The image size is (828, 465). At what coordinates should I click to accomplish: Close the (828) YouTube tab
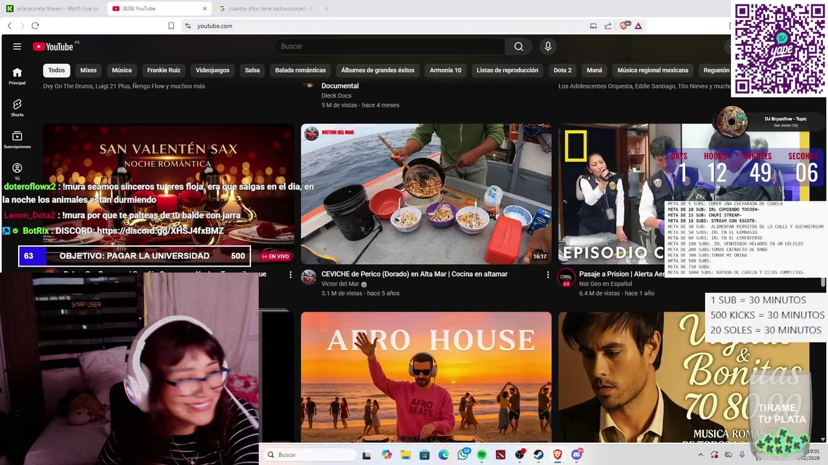point(204,8)
